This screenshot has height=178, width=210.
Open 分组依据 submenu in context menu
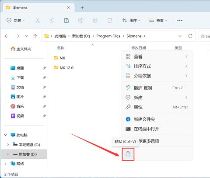pos(157,76)
